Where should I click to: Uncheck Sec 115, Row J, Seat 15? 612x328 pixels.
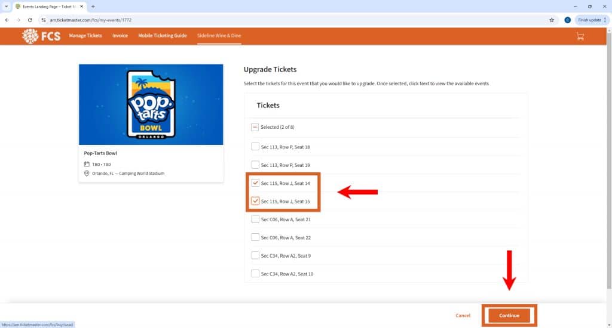(x=255, y=201)
